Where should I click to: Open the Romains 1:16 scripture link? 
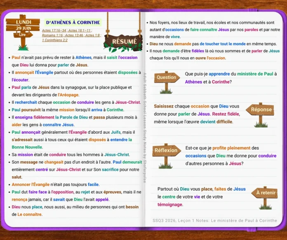(52, 35)
